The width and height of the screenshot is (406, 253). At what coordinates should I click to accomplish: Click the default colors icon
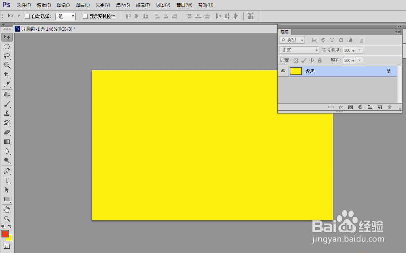pos(3,226)
